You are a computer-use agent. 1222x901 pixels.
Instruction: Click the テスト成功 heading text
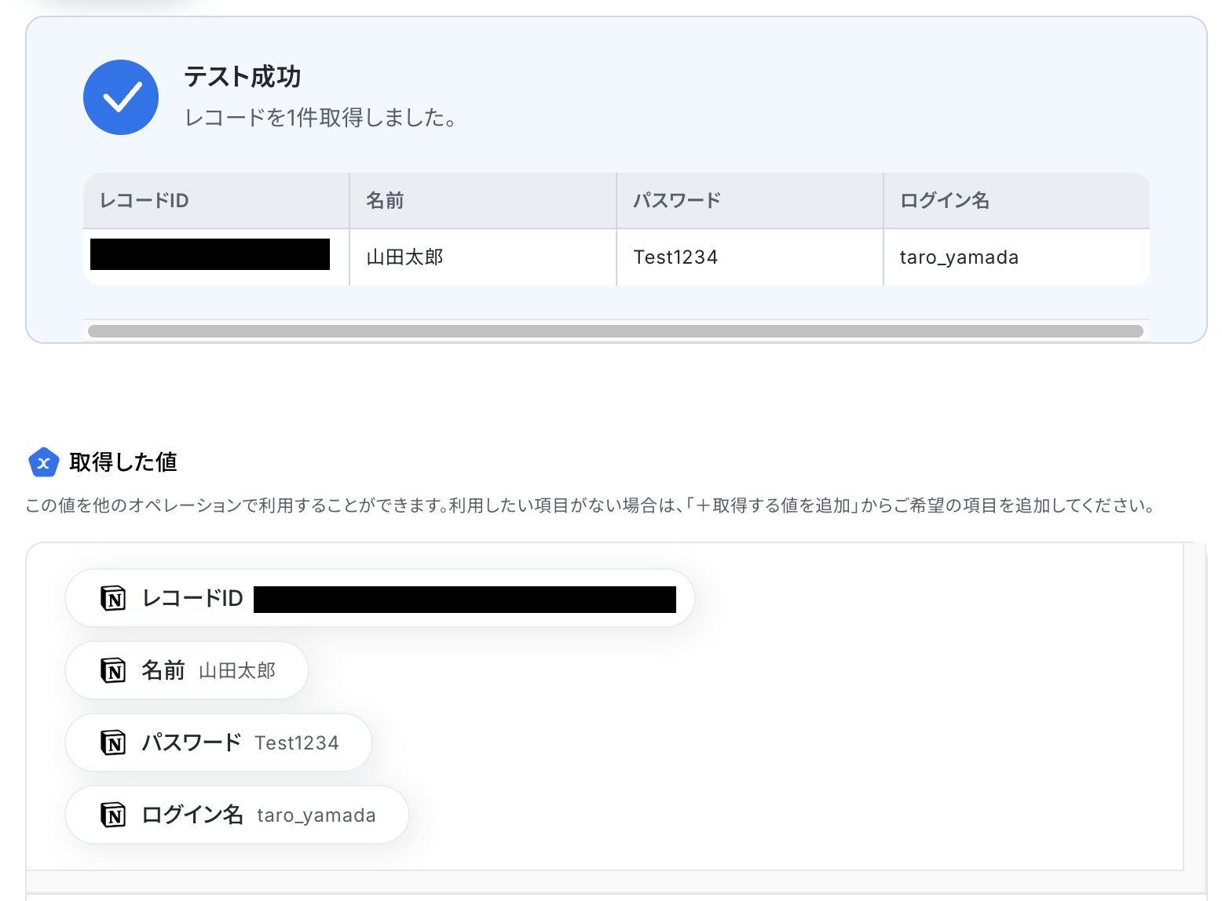coord(243,77)
